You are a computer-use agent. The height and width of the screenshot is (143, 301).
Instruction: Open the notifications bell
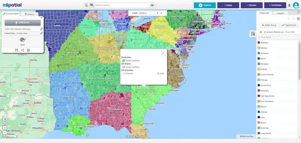(x=289, y=5)
